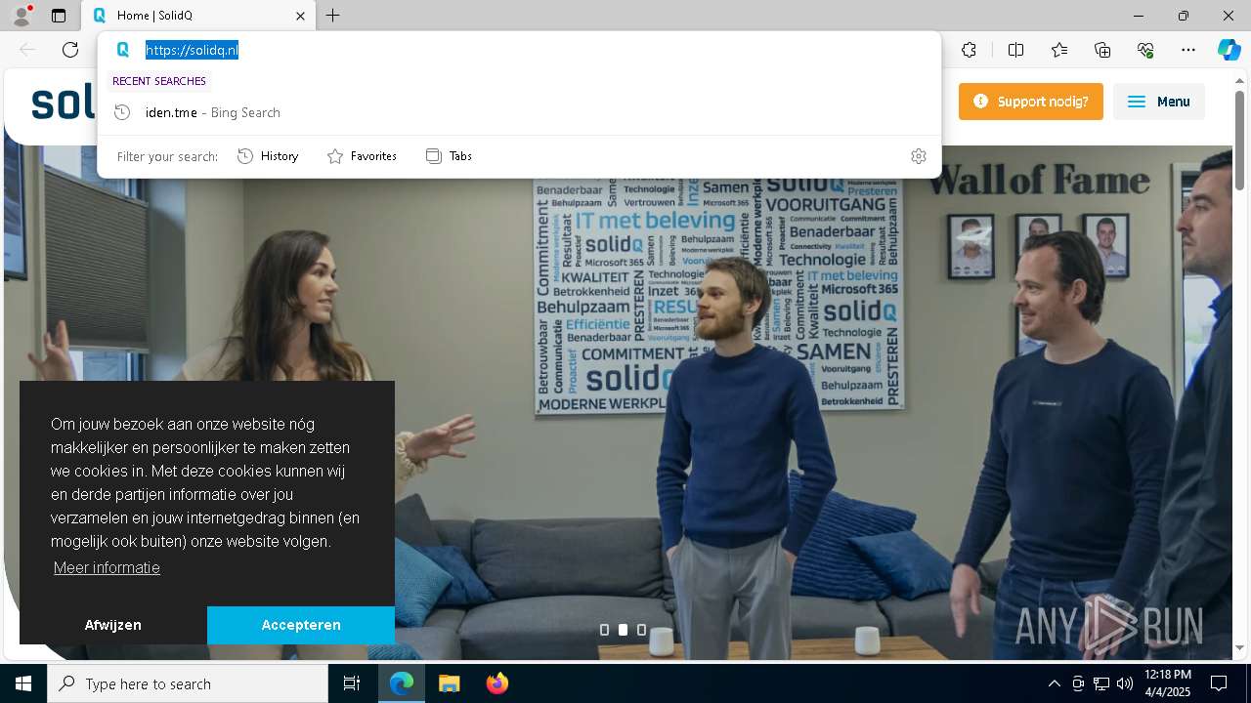The image size is (1251, 703).
Task: Open the Windows Start menu
Action: 23,683
